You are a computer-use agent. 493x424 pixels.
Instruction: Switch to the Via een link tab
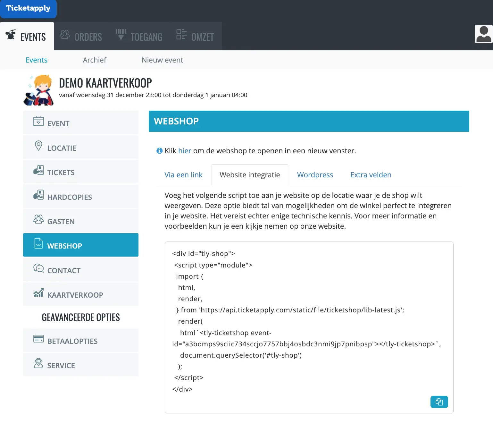tap(183, 175)
